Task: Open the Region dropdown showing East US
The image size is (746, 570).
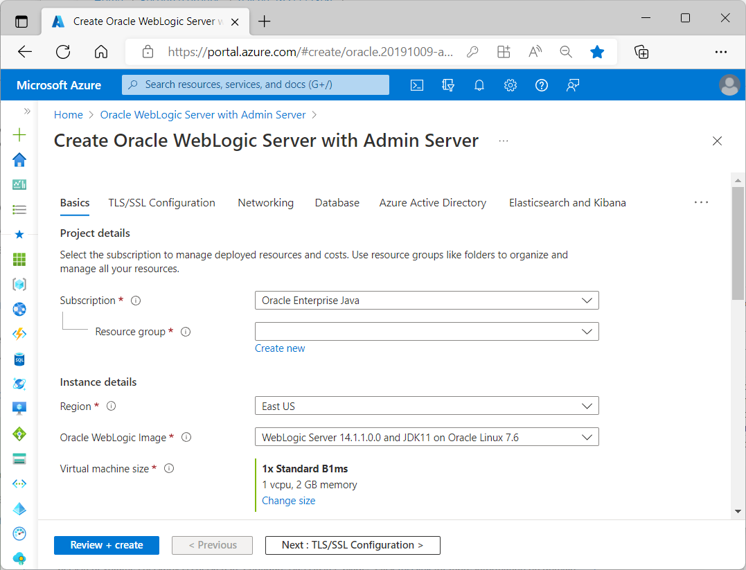Action: point(427,406)
